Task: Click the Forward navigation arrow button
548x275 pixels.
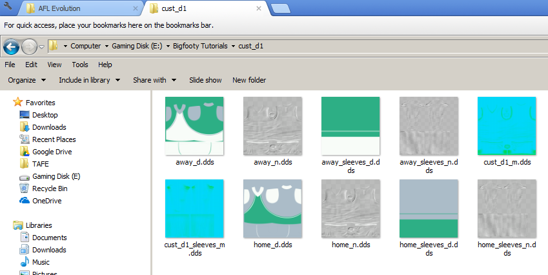Action: 29,46
